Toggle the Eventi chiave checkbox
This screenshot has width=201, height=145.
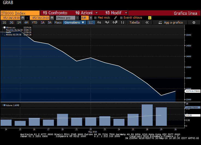tap(121, 18)
